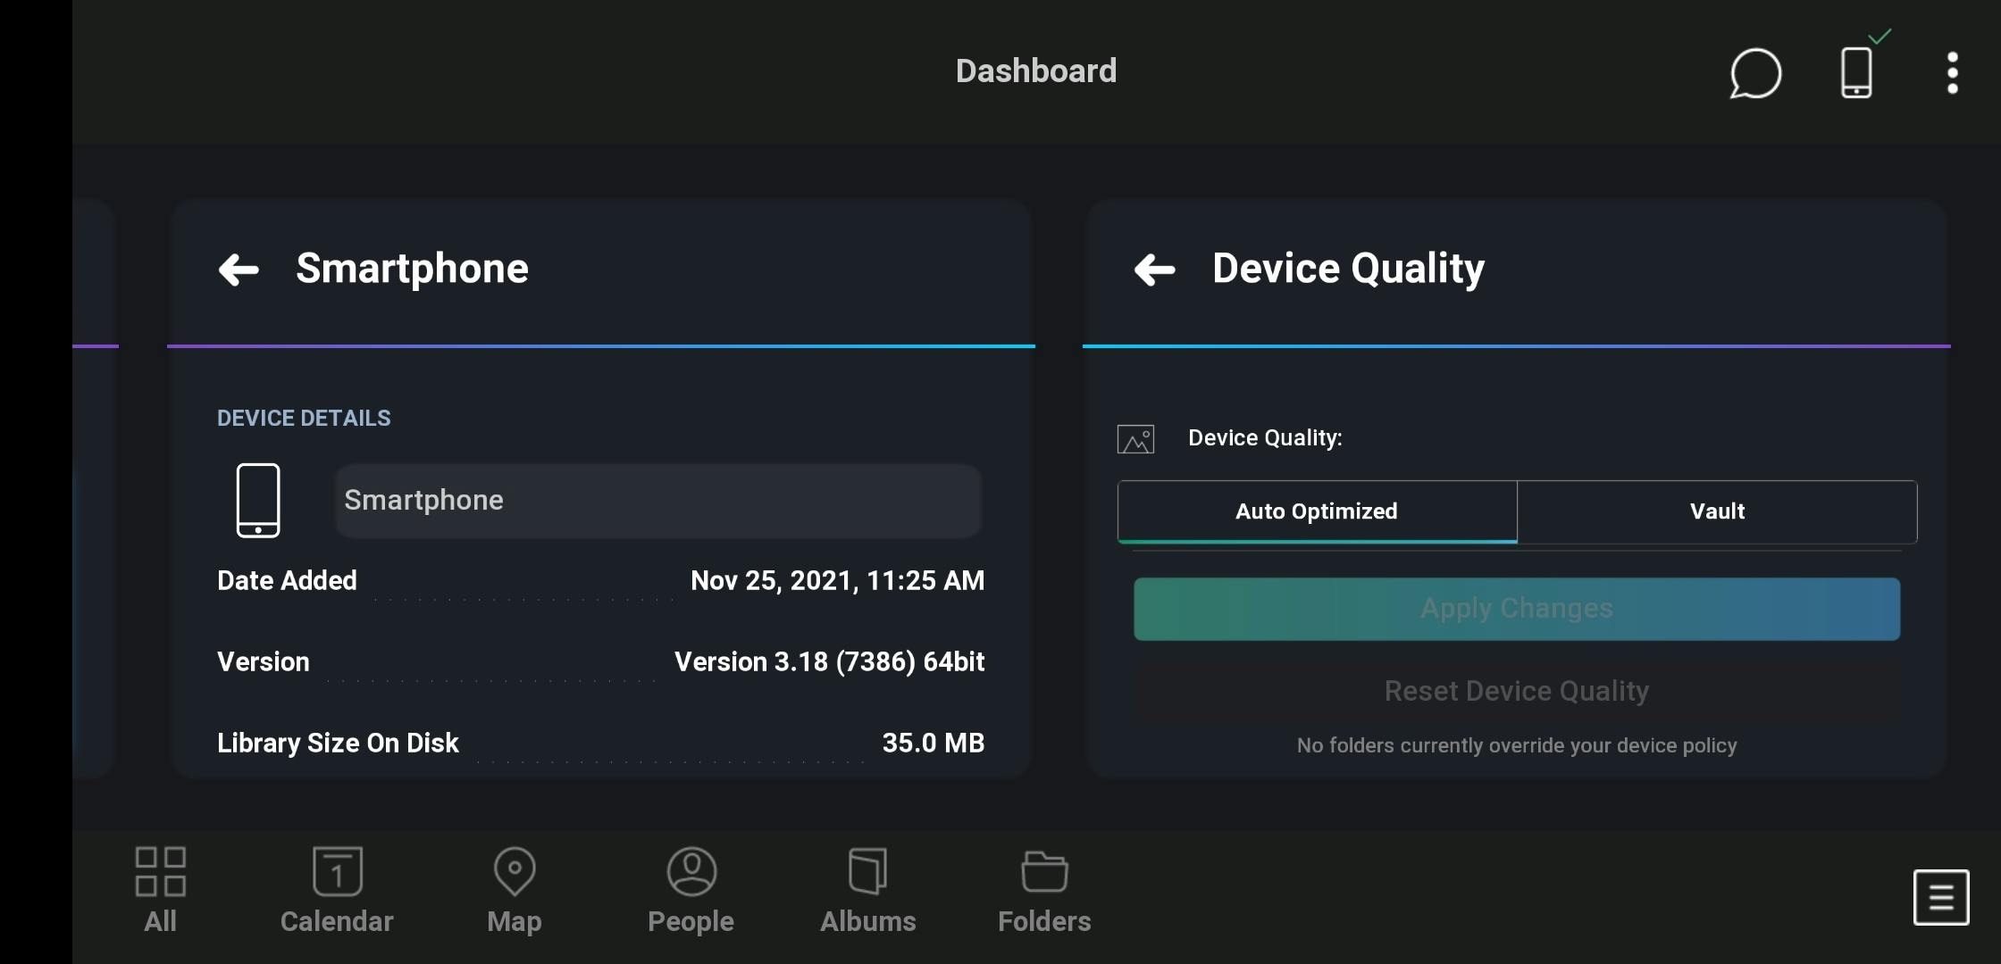Edit the Smartphone device name field
The image size is (2001, 964).
[658, 501]
